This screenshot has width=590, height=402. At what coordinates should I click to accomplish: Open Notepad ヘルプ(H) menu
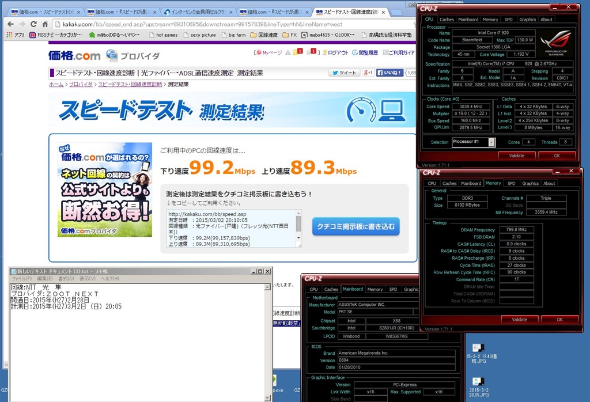[109, 279]
